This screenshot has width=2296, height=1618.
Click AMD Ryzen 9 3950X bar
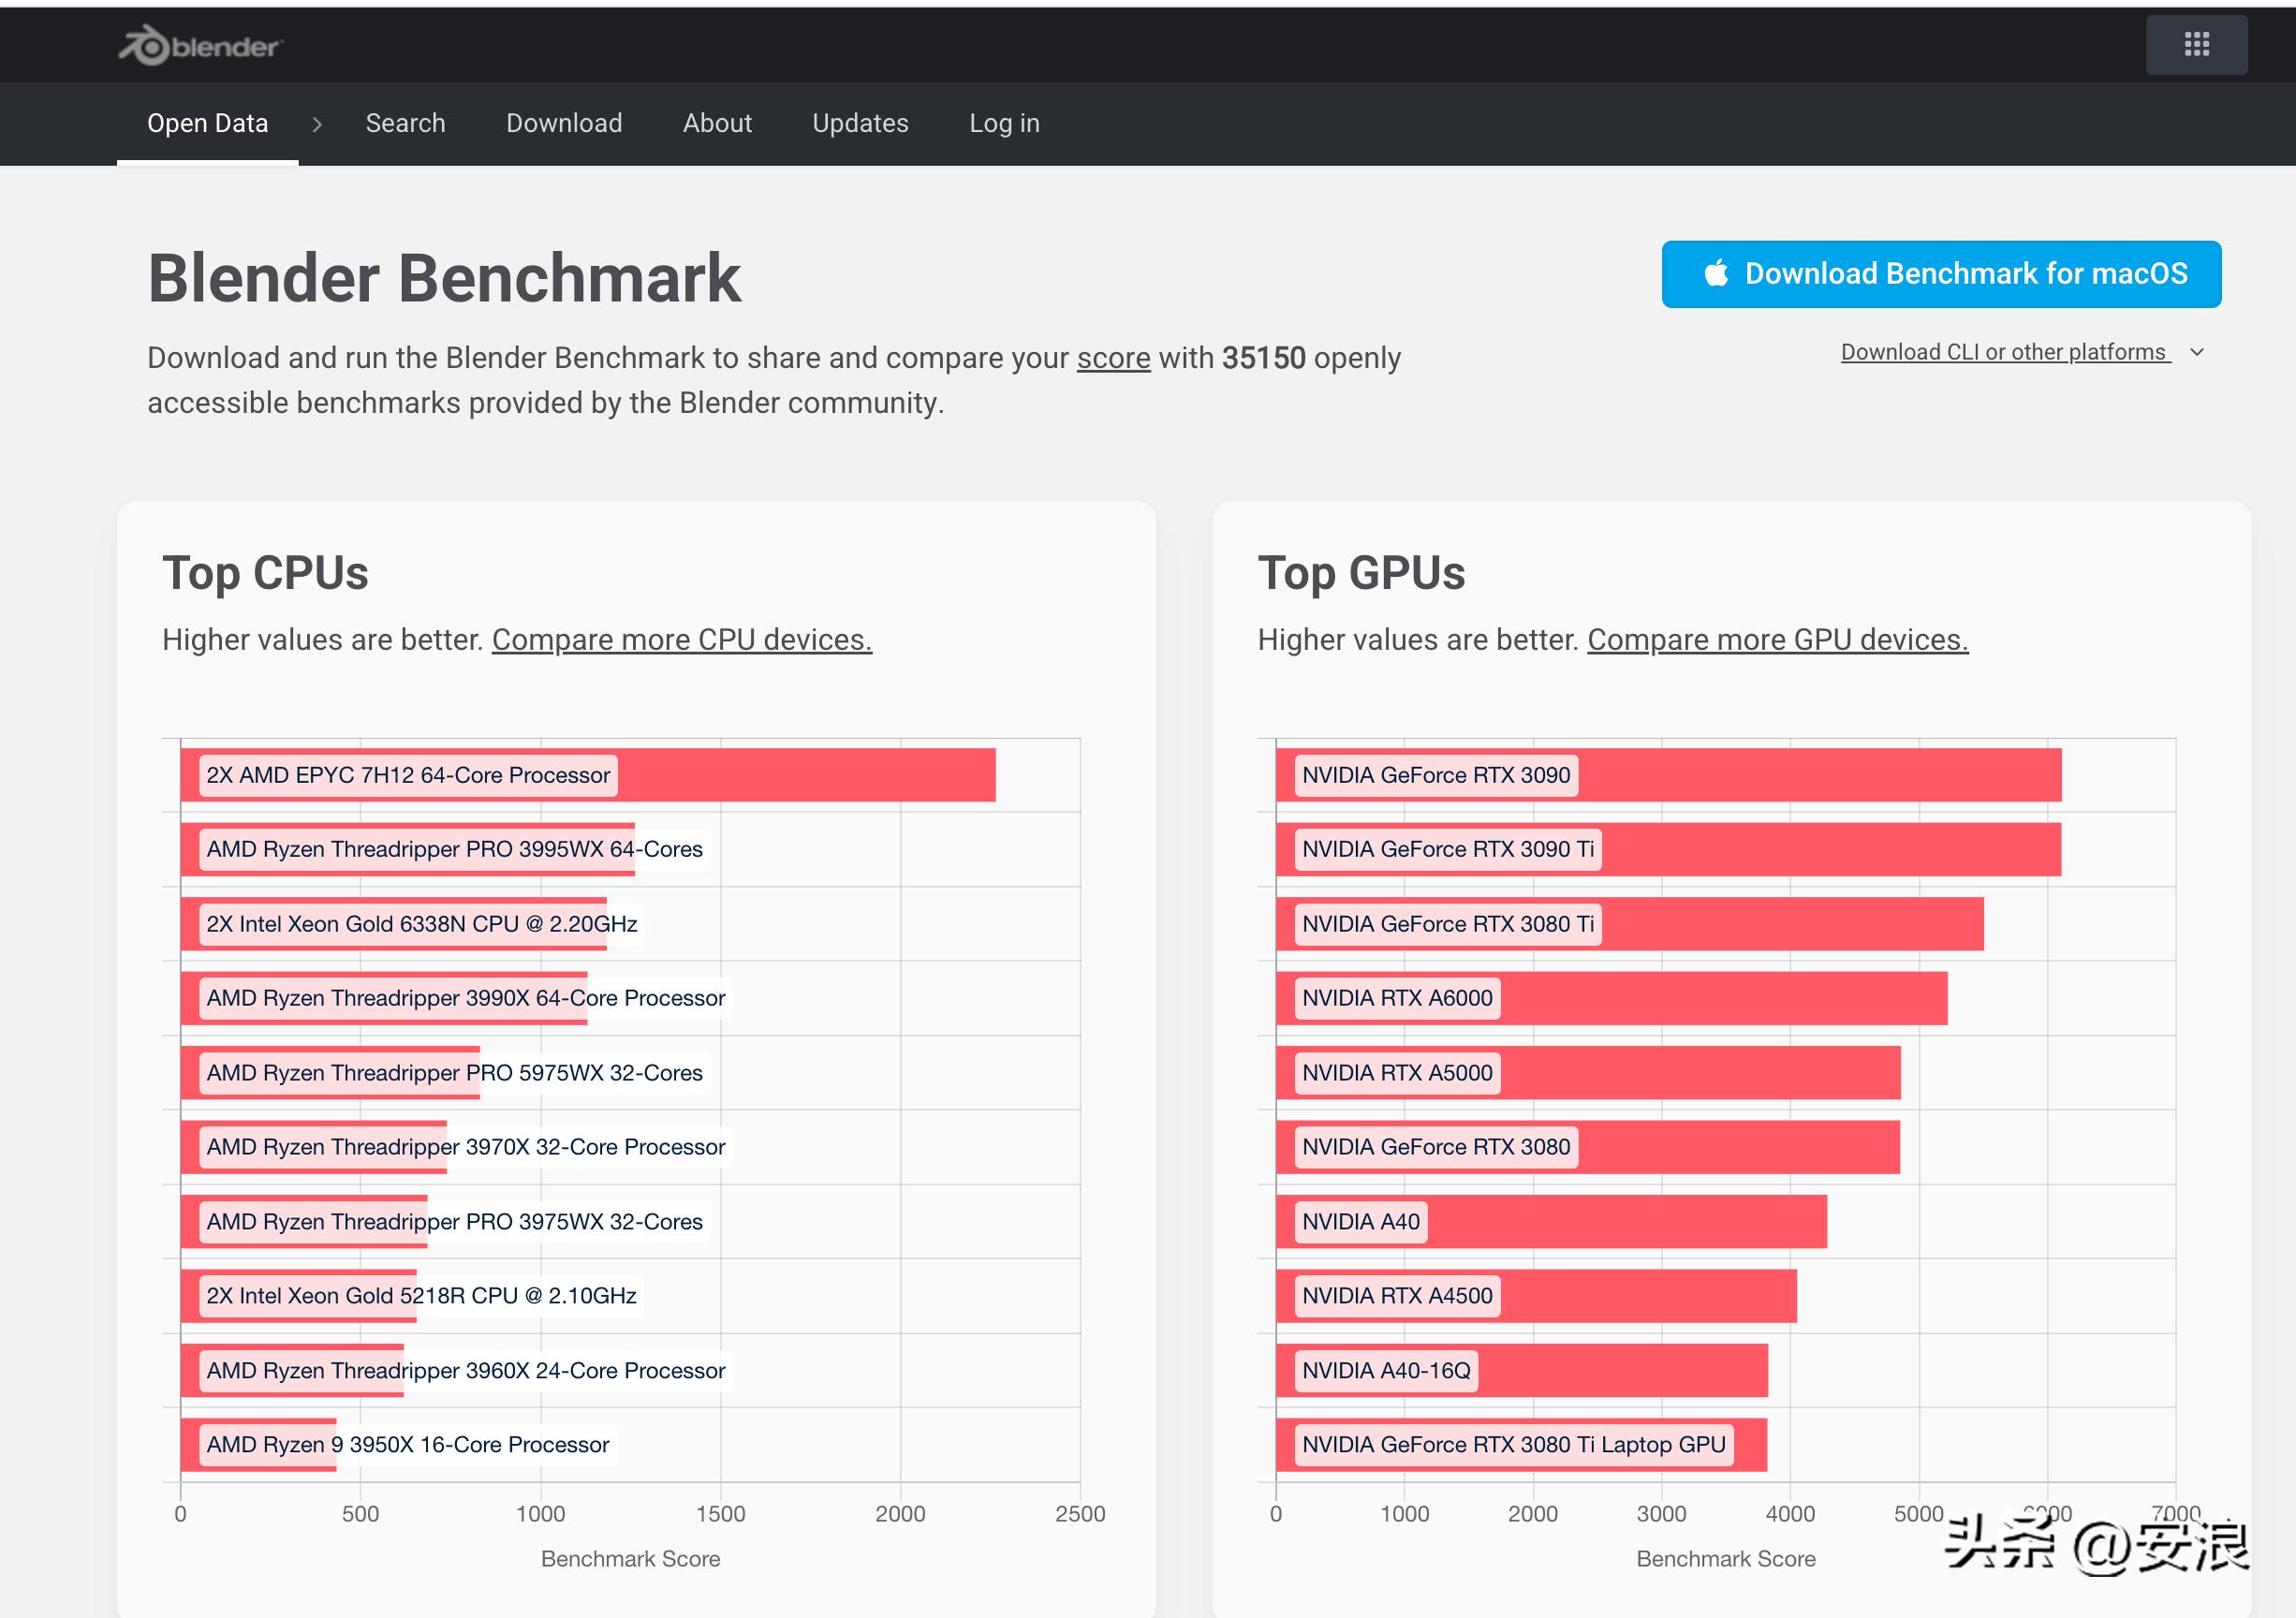click(258, 1445)
